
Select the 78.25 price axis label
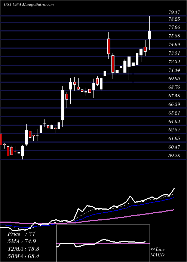tap(175, 19)
